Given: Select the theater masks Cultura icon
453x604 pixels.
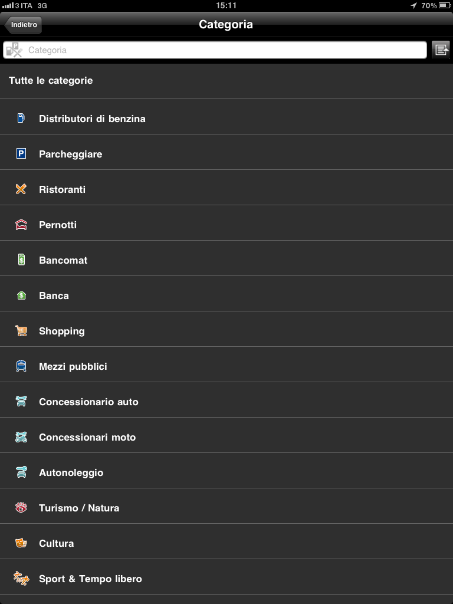Looking at the screenshot, I should coord(21,543).
